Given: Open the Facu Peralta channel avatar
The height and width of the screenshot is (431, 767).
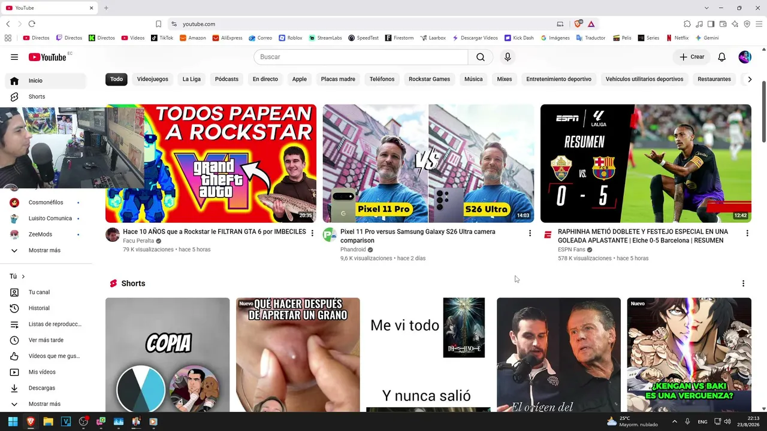Looking at the screenshot, I should point(113,235).
